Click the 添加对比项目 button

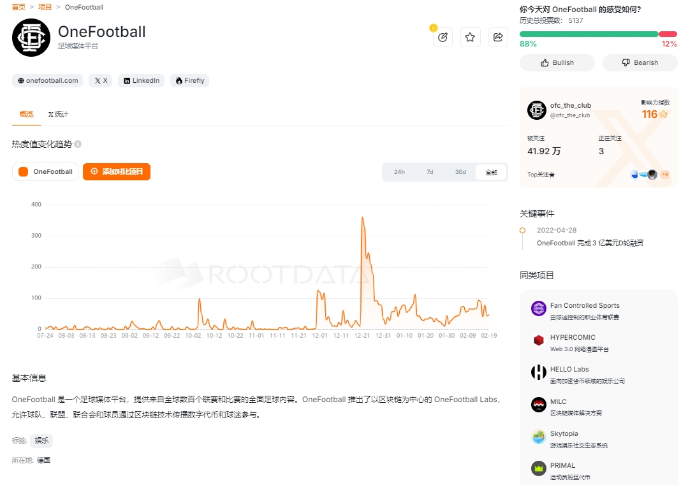117,171
